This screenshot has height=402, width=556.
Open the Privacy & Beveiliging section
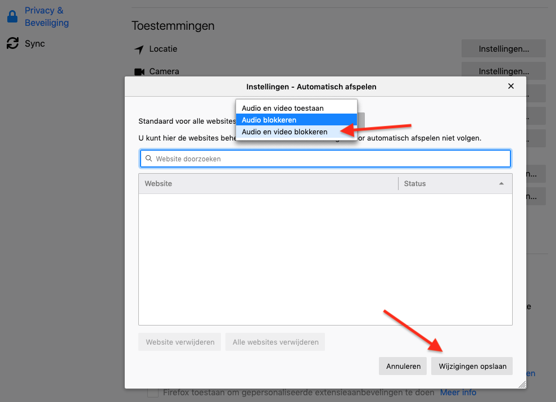[x=47, y=17]
